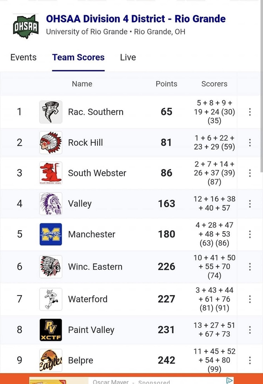Click Paint Valley XCTF logo
The image size is (263, 384).
51,330
